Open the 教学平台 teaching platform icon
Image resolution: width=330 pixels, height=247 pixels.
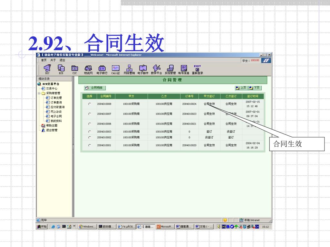click(x=156, y=70)
